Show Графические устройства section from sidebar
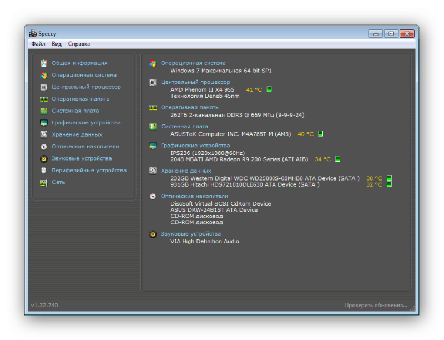This screenshot has width=444, height=340. [86, 122]
